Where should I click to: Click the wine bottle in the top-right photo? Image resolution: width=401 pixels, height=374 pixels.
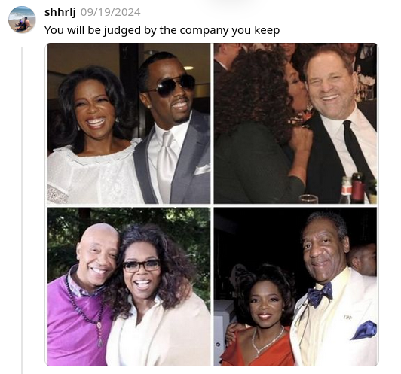coord(357,188)
